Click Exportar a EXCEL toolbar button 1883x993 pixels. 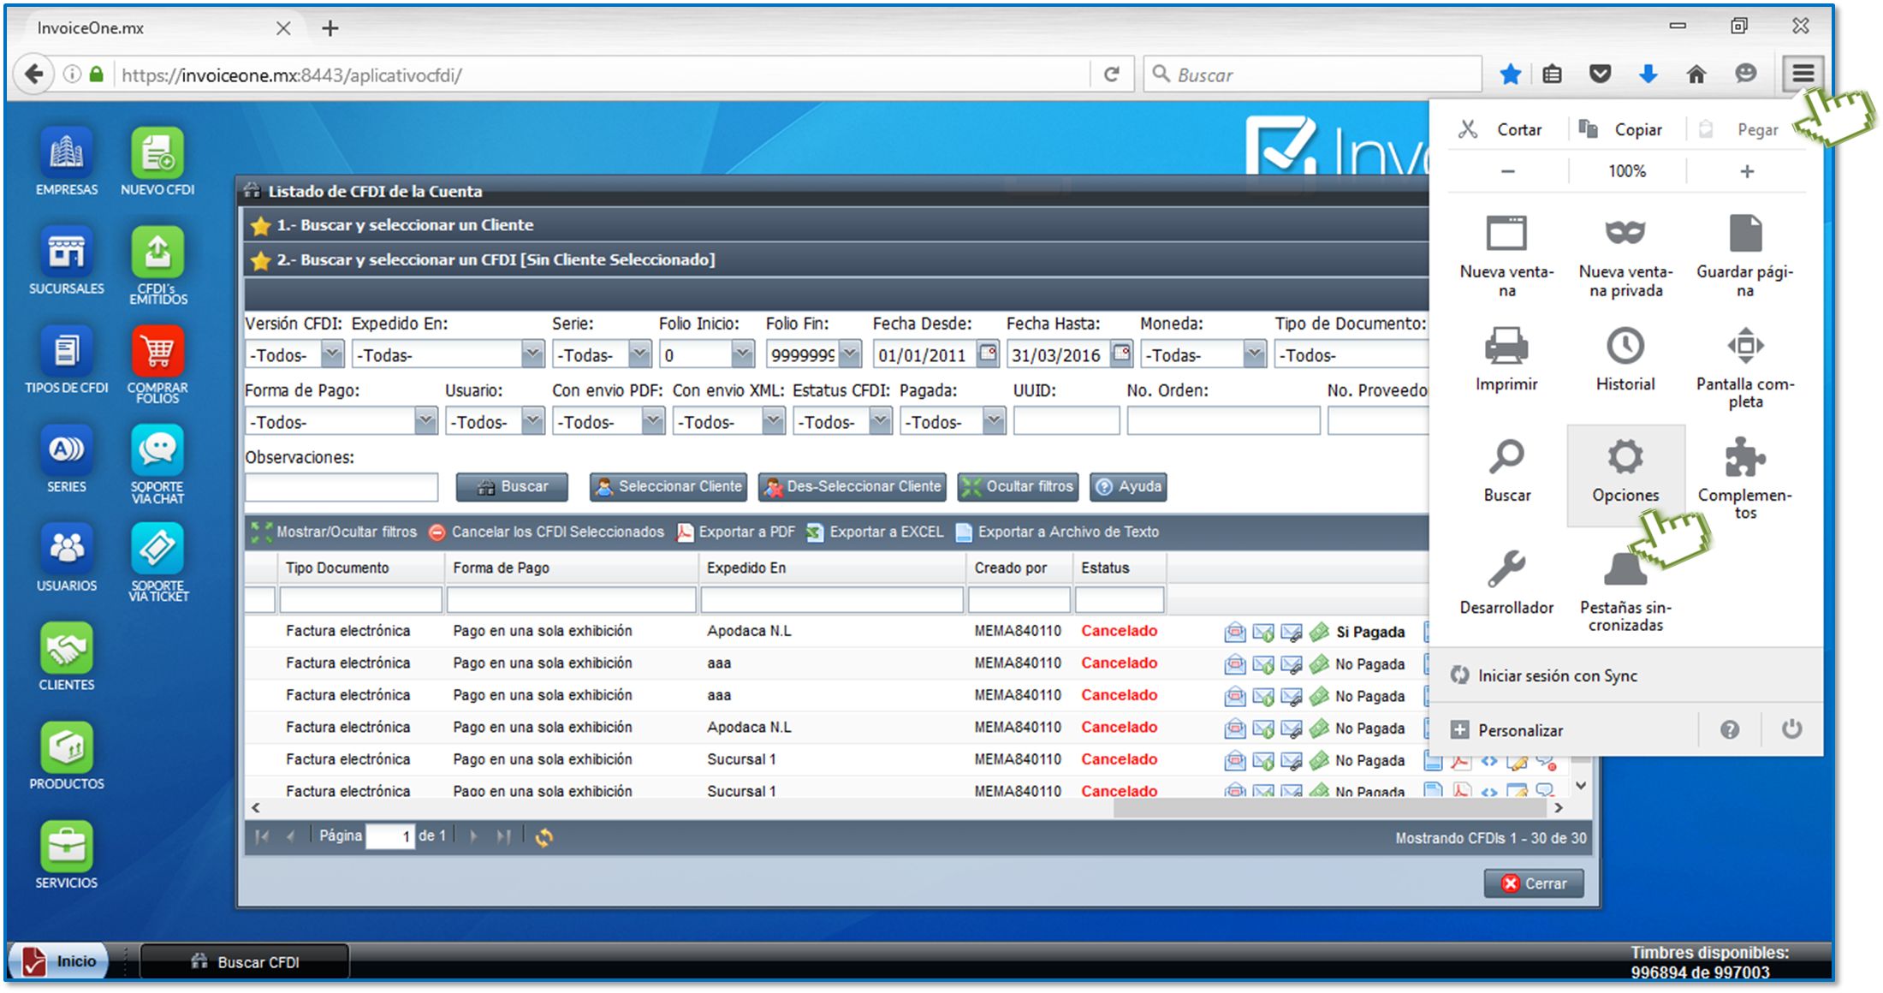(x=875, y=532)
